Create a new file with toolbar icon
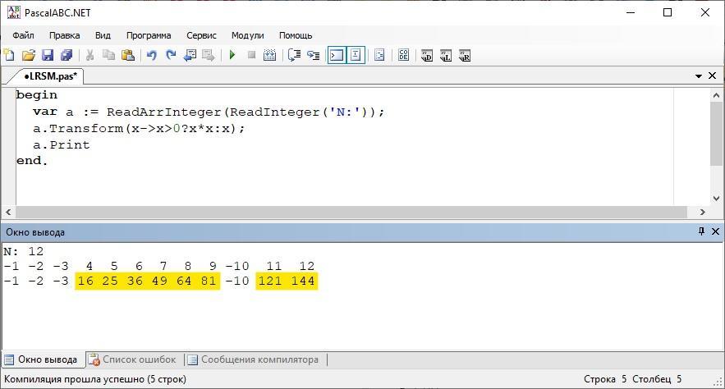 tap(9, 56)
